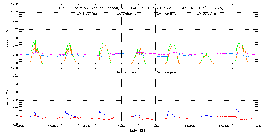Click the 1400 tick on the upper y-axis

point(15,5)
